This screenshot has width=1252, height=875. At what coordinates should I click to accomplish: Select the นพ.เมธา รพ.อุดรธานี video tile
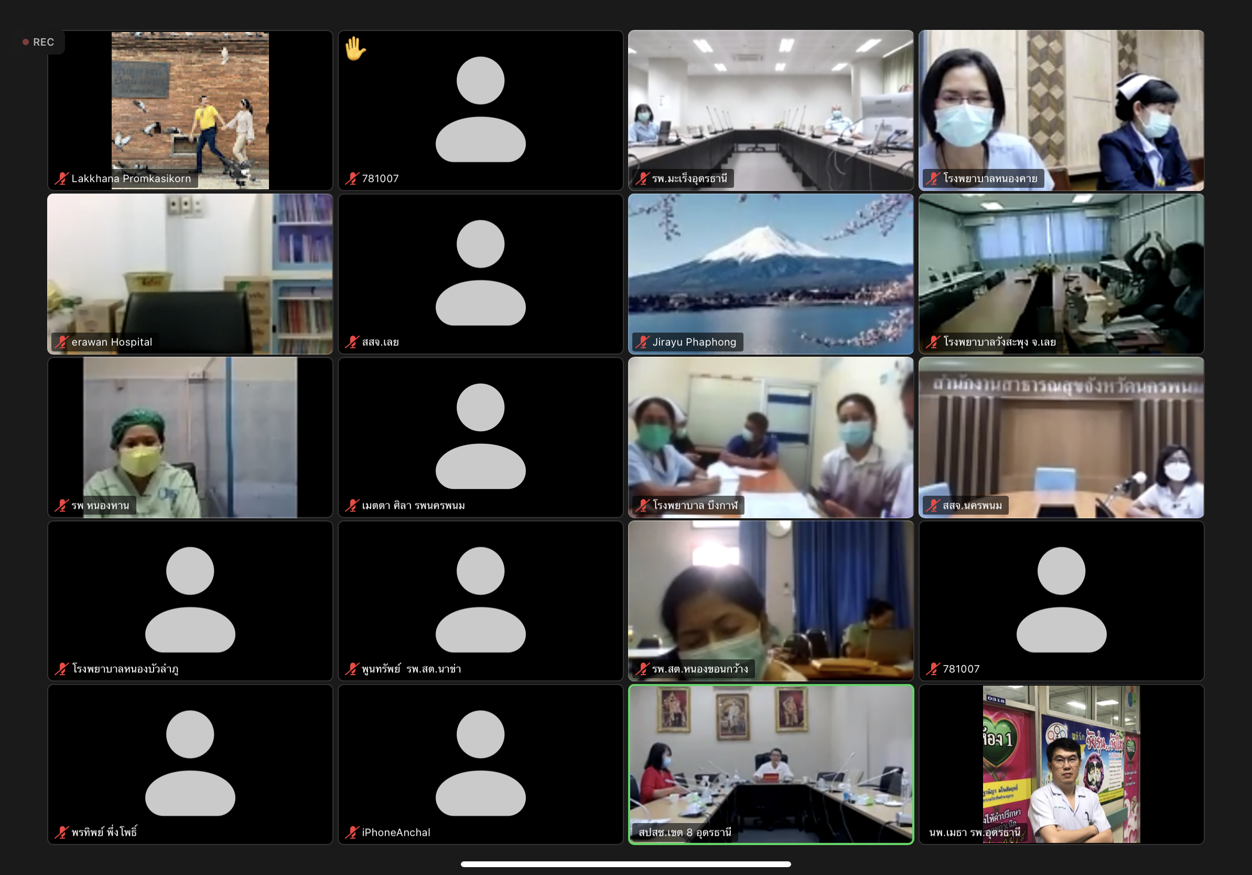click(1061, 764)
